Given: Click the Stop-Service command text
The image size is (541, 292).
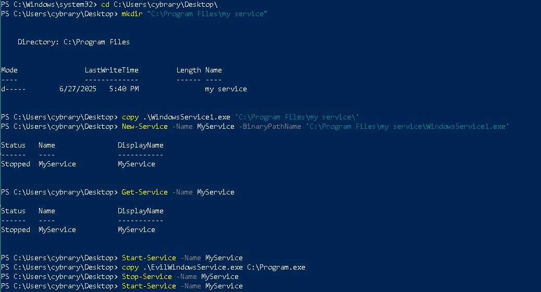Looking at the screenshot, I should pos(146,276).
